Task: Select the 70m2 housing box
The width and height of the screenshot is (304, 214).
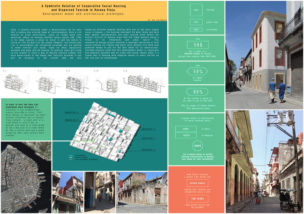Action: (196, 10)
